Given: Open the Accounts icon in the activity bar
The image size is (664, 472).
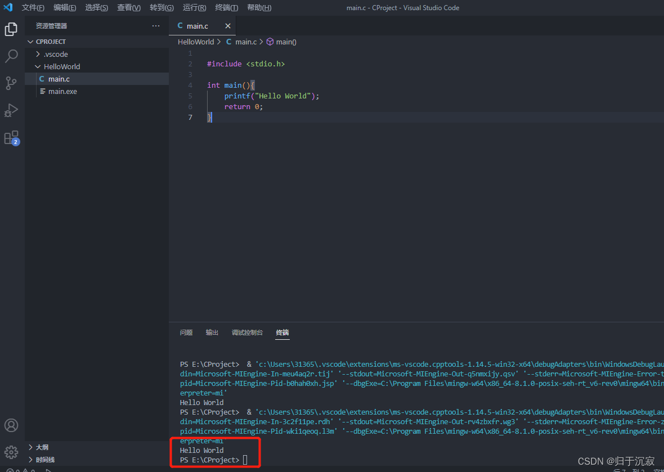Looking at the screenshot, I should (x=11, y=425).
